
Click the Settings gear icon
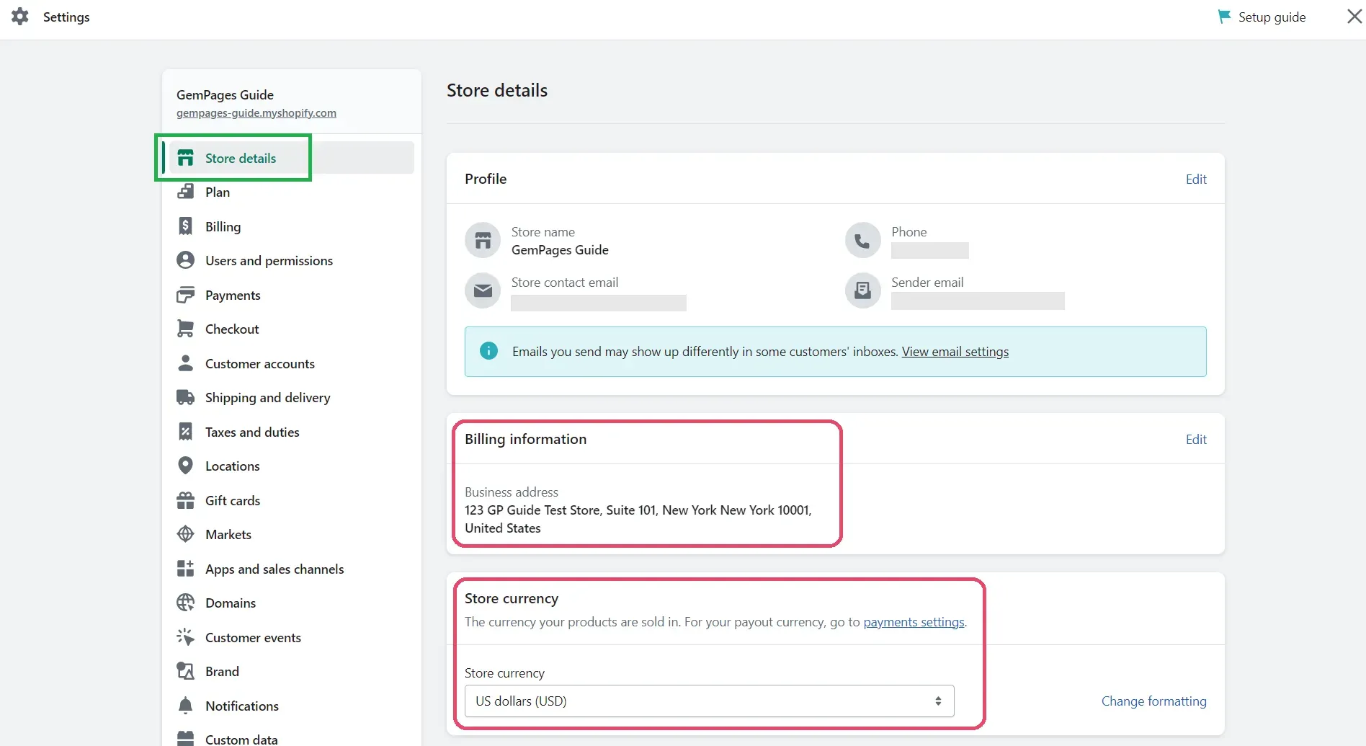[x=20, y=17]
